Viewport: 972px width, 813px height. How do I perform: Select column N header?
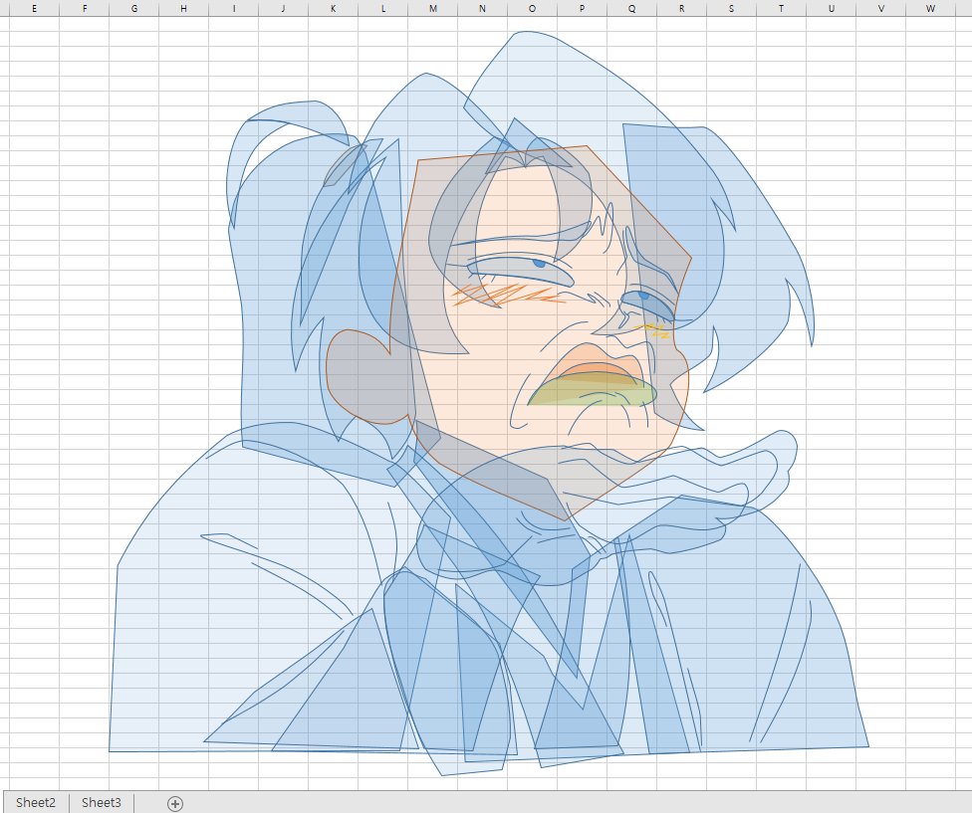point(482,8)
